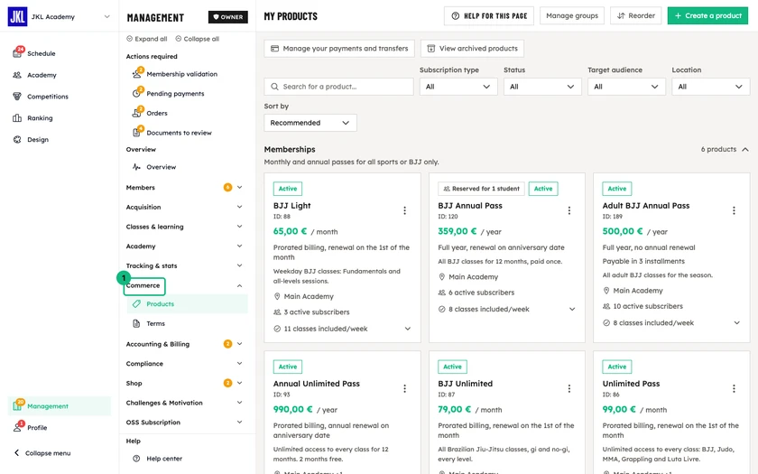Viewport: 758px width, 474px height.
Task: Open BJJ Light card options menu
Action: click(x=404, y=210)
